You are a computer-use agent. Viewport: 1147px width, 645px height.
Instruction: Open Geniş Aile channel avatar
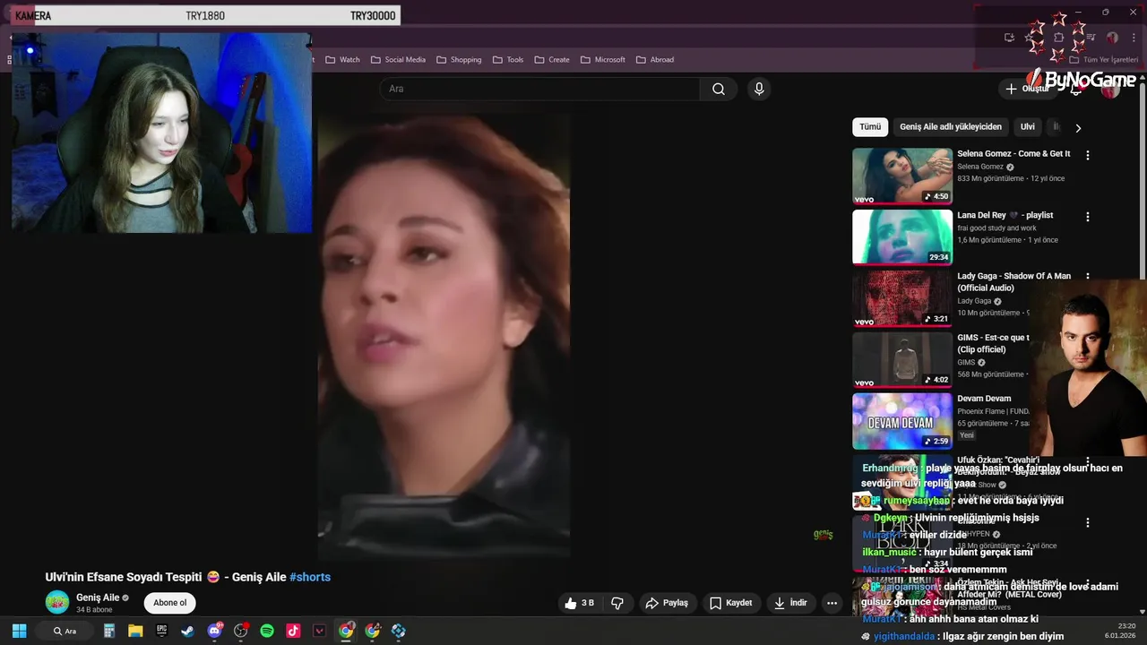(57, 602)
